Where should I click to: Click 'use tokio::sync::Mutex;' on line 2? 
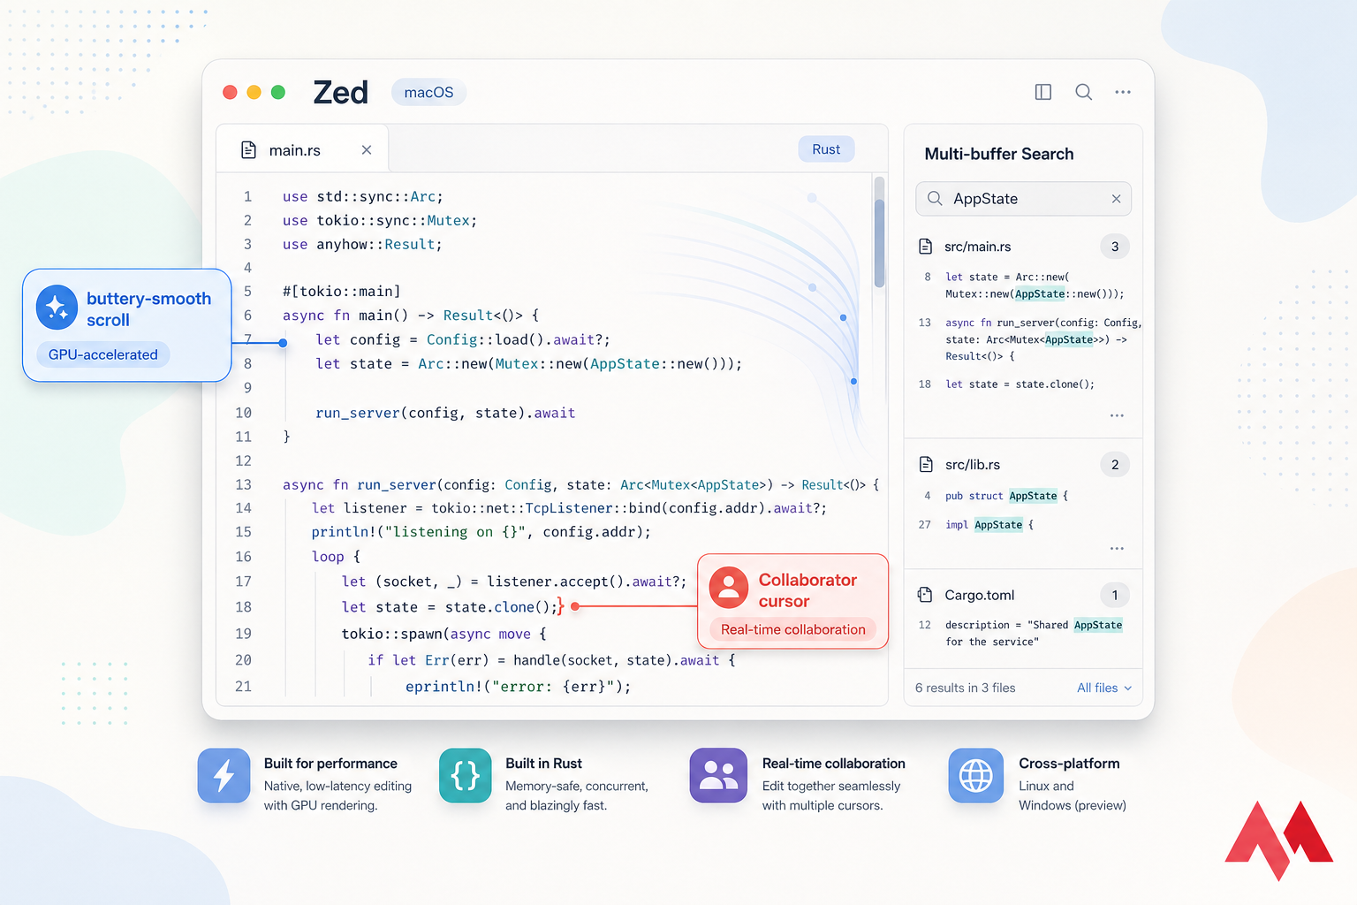(380, 221)
